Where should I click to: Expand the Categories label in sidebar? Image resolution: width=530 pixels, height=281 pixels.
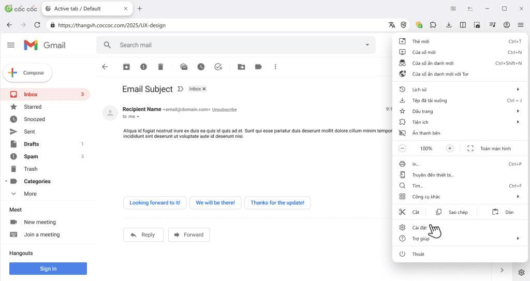(x=6, y=182)
